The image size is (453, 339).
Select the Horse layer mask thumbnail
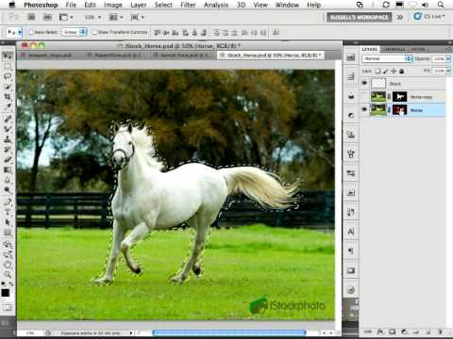point(399,110)
